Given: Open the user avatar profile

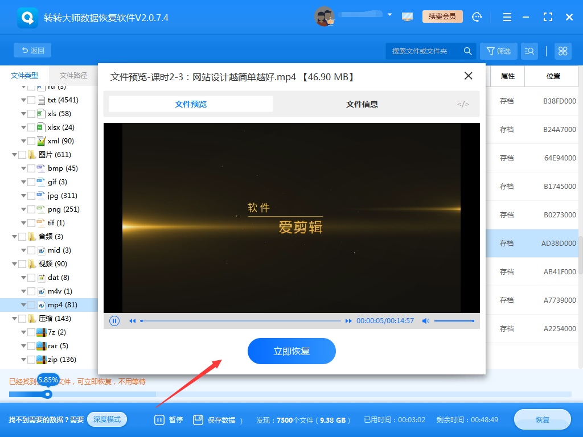Looking at the screenshot, I should point(324,17).
